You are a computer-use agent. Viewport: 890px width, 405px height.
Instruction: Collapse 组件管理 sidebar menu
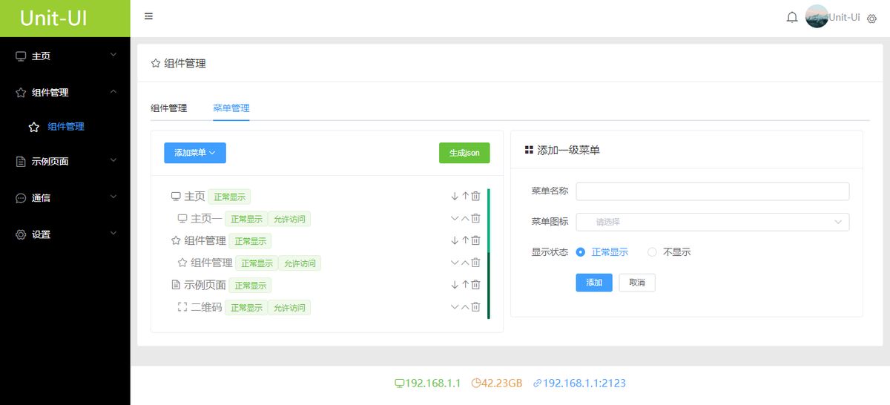[65, 92]
